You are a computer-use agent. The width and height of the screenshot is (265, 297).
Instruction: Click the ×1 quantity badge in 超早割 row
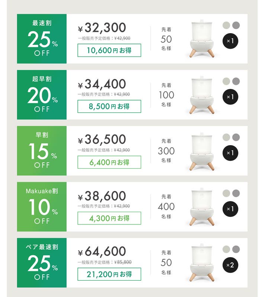click(x=231, y=97)
